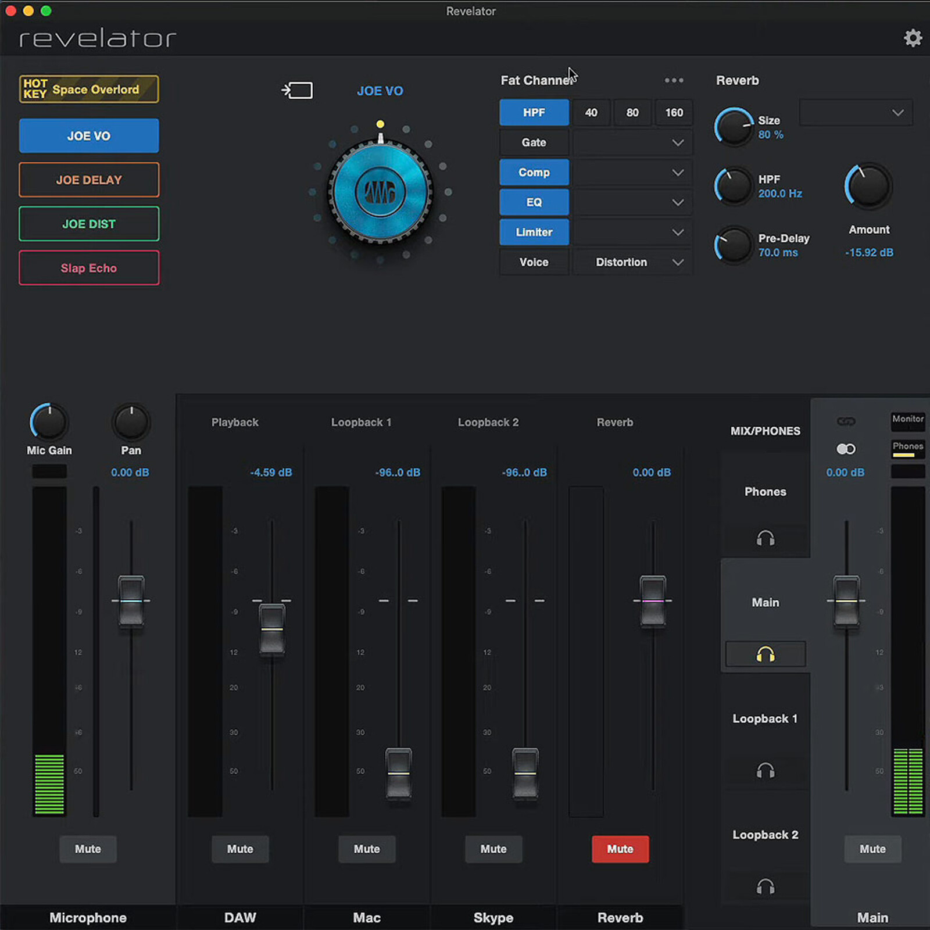Viewport: 930px width, 930px height.
Task: Set HPF frequency to 80
Action: click(x=632, y=112)
